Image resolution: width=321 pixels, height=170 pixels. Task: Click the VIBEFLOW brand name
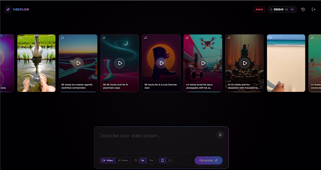coord(21,10)
